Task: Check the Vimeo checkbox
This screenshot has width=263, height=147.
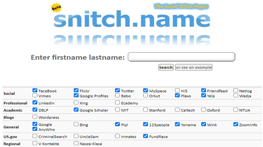Action: click(35, 96)
